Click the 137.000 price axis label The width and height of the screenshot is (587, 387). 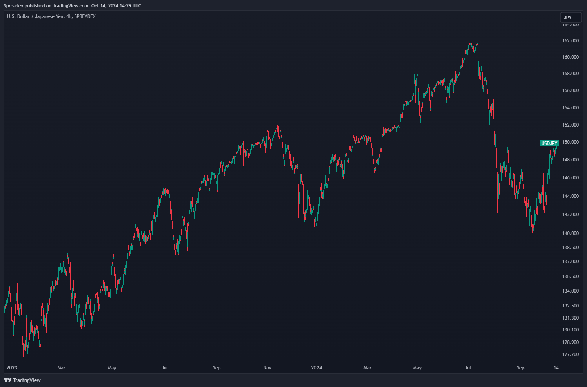point(571,262)
